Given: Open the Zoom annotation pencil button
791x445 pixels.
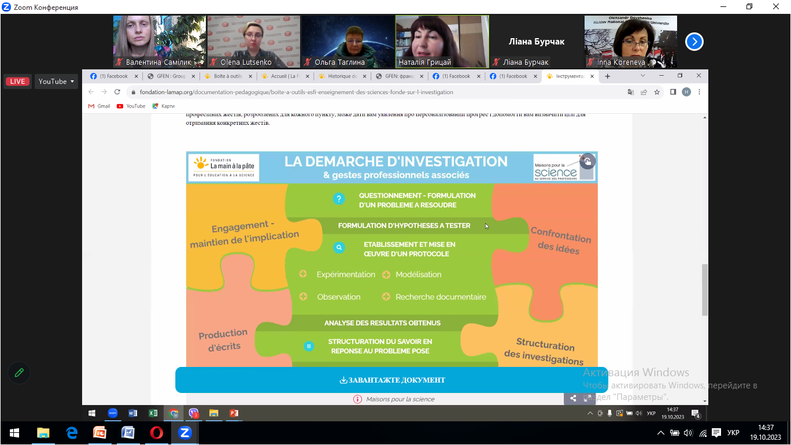Looking at the screenshot, I should tap(19, 373).
